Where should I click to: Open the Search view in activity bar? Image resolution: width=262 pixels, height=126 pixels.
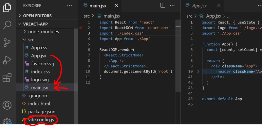(7, 25)
